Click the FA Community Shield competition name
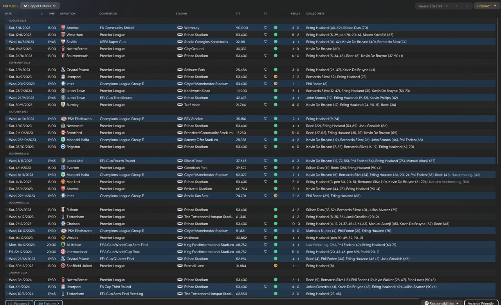Screen dimensions: 501x305 pos(117,28)
